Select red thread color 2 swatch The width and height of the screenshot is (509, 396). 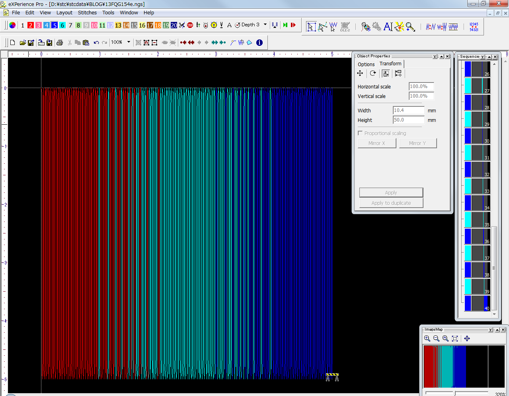pos(31,25)
